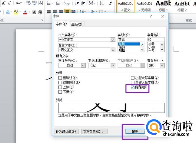The width and height of the screenshot is (196, 143).
Task: Check the 双删除线(L) checkbox
Action: pos(60,82)
